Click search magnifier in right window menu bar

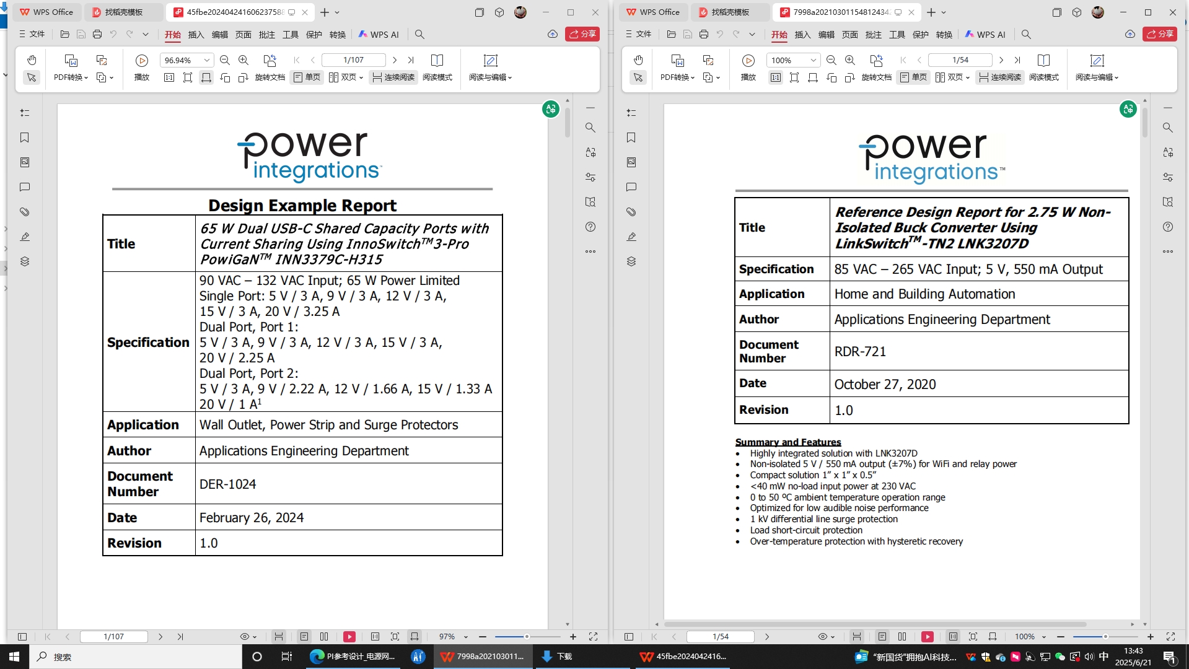[1026, 35]
